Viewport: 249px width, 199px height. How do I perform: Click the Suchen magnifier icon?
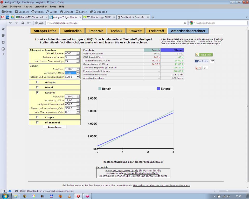(x=48, y=12)
